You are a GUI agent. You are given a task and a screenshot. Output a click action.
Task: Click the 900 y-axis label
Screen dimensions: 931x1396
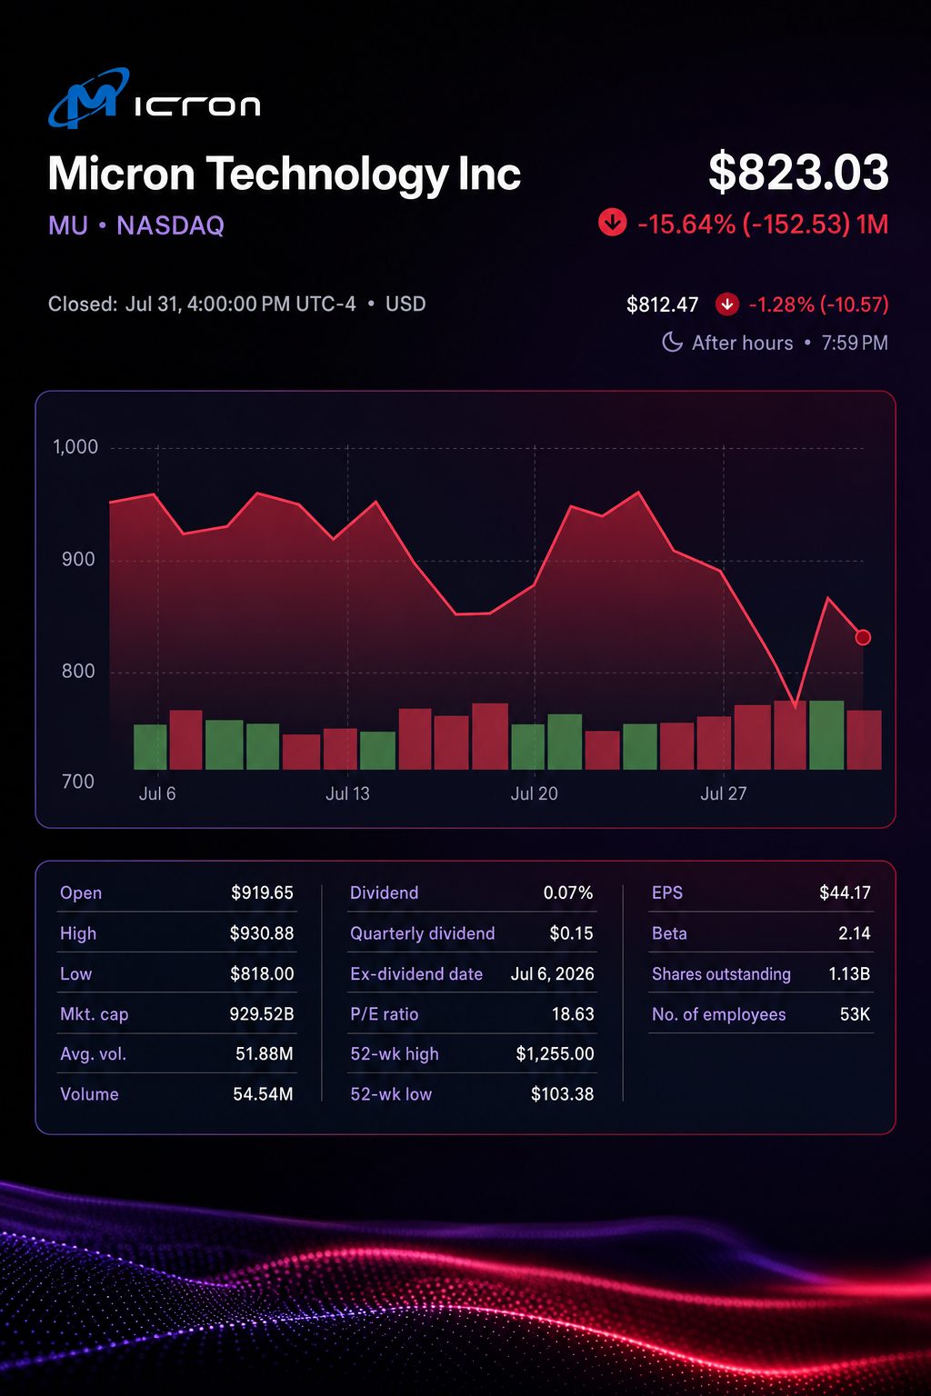coord(78,559)
